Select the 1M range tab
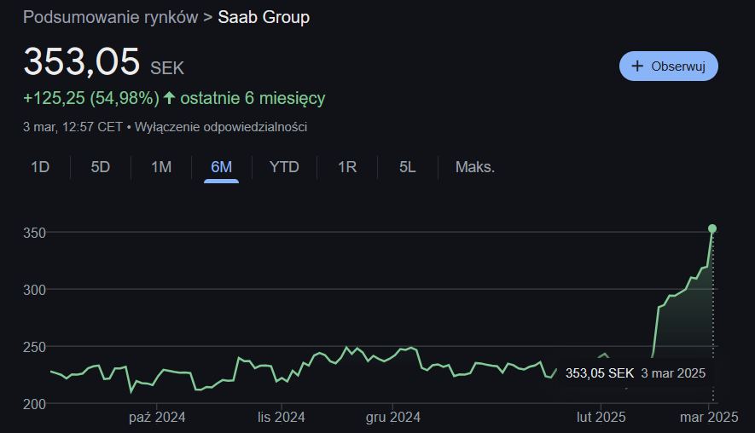Image resolution: width=755 pixels, height=433 pixels. point(161,167)
